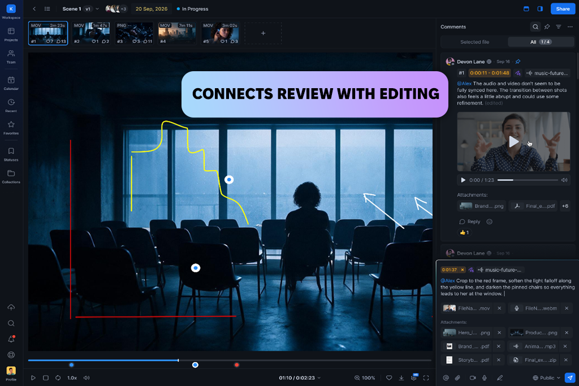Viewport: 579px width, 386px height.
Task: Change playback speed 1.0x
Action: tap(72, 378)
